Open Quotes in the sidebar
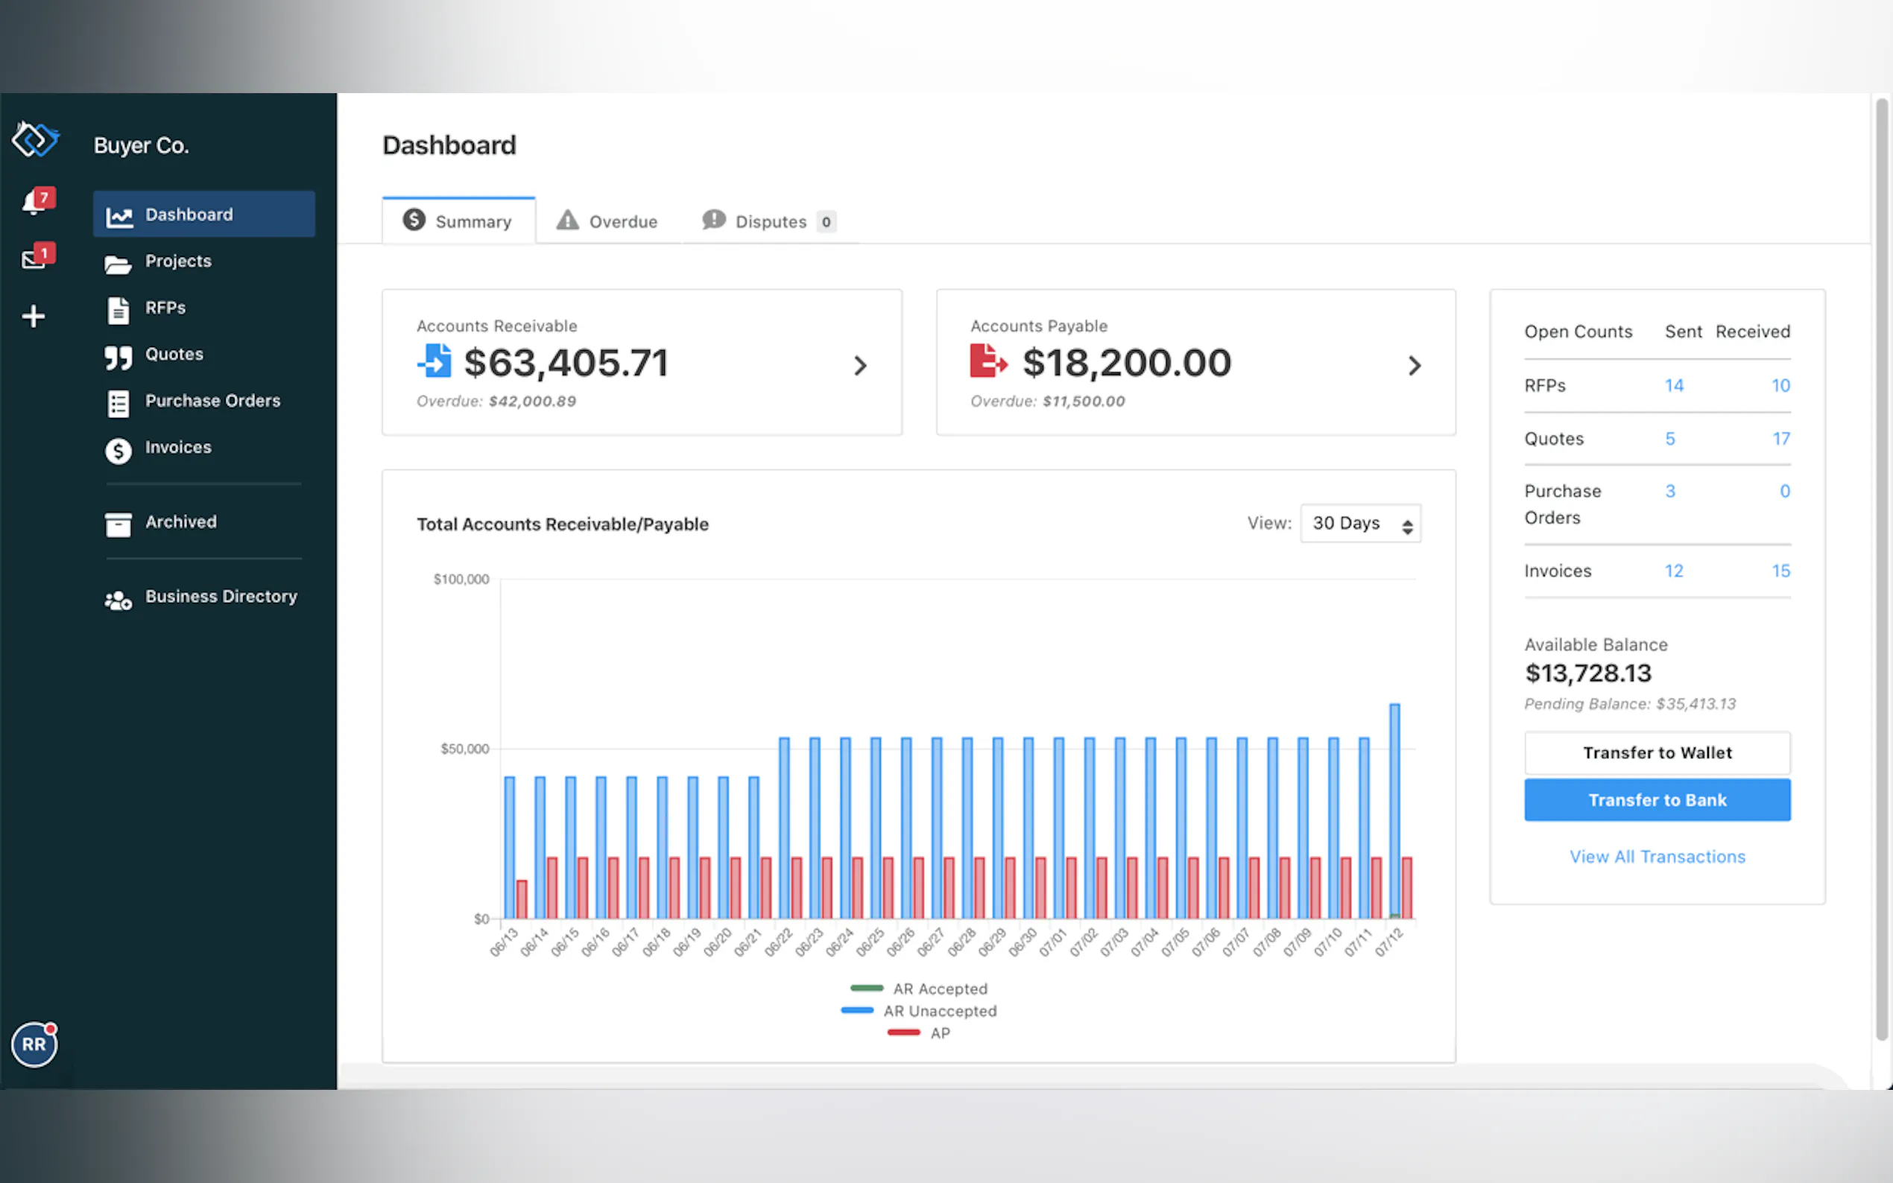 (x=174, y=355)
